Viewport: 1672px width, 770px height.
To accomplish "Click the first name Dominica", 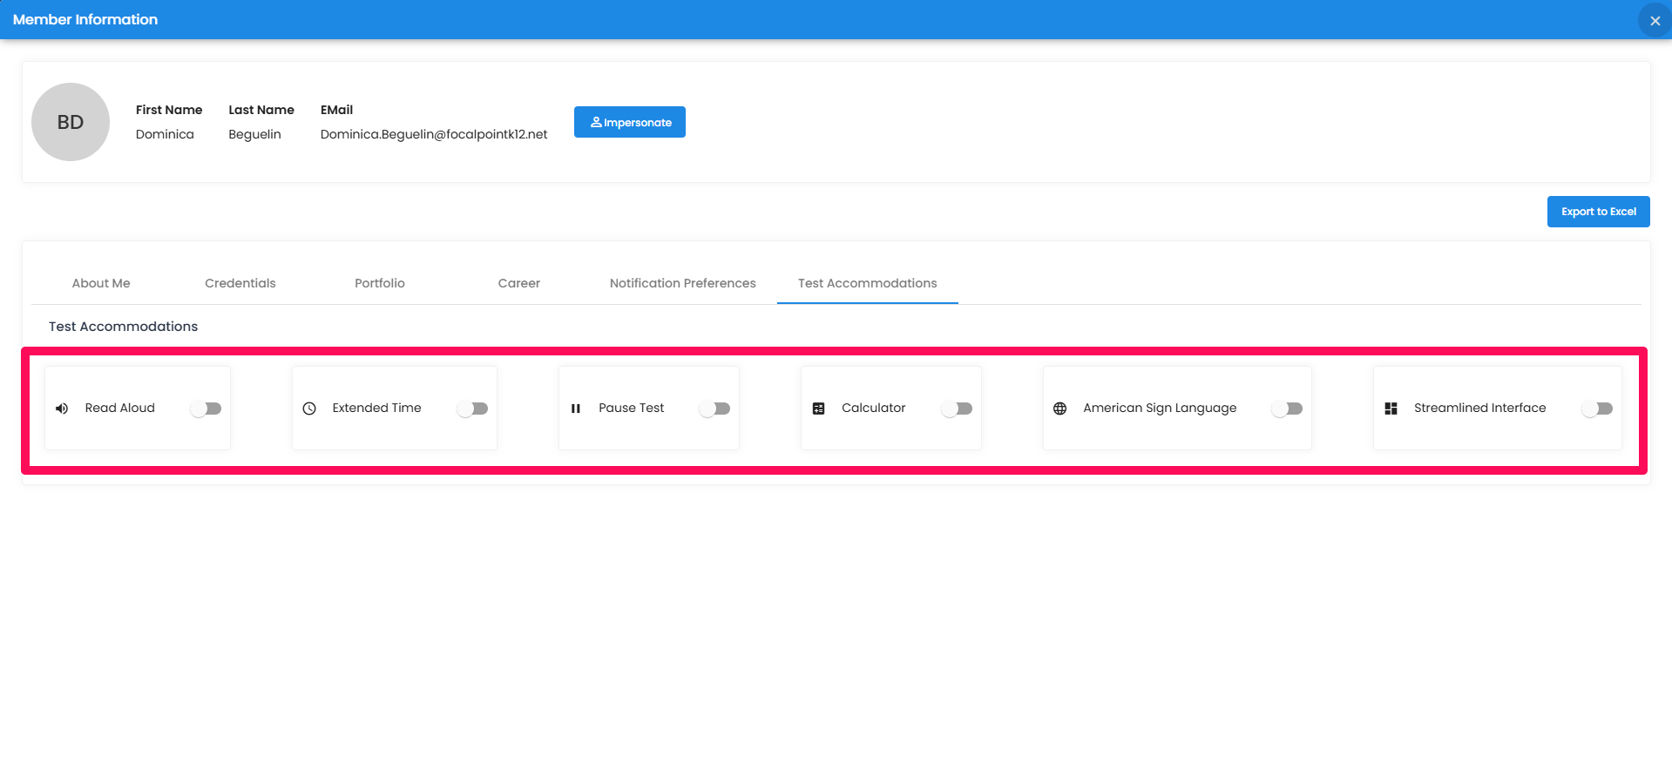I will [x=165, y=134].
